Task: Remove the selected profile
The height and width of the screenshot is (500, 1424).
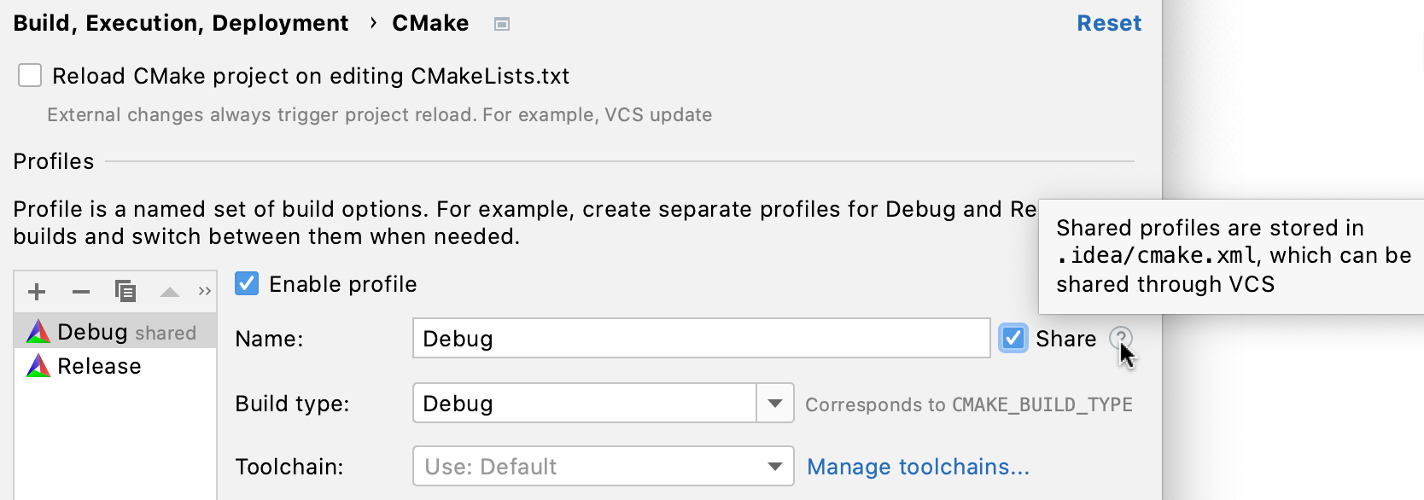Action: pyautogui.click(x=81, y=291)
